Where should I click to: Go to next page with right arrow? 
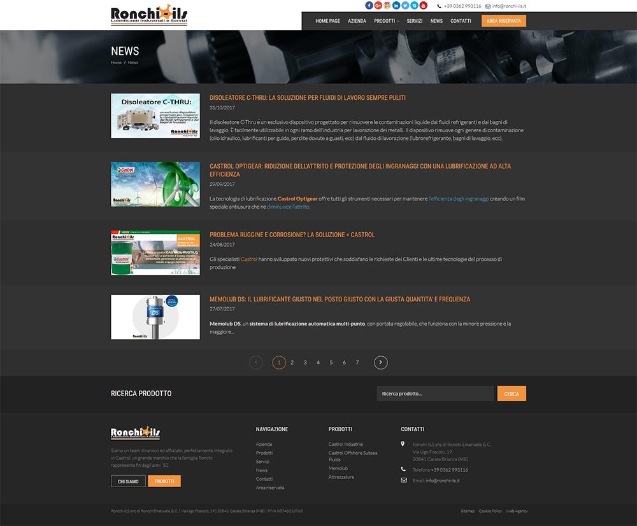(381, 363)
